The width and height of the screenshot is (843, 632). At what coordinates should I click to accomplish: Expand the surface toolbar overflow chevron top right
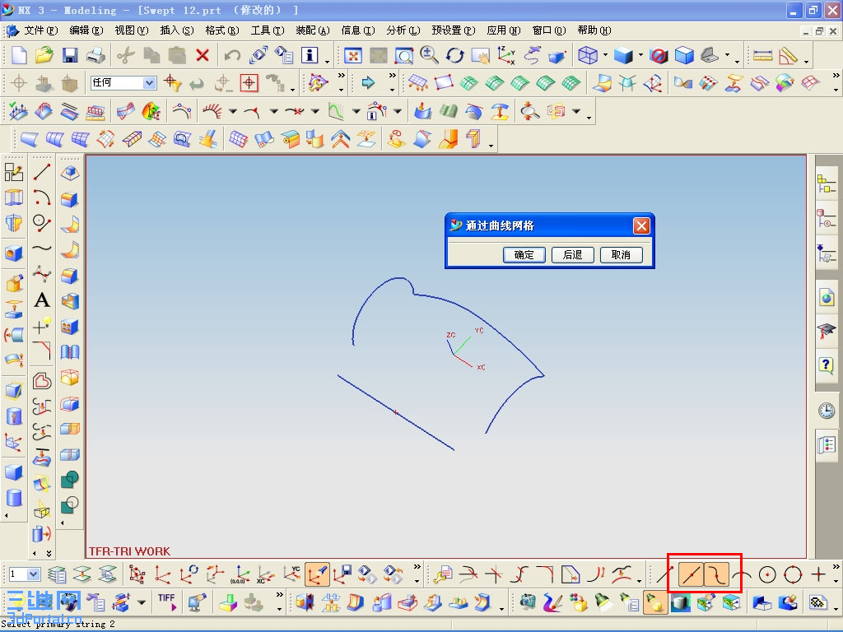(x=836, y=75)
